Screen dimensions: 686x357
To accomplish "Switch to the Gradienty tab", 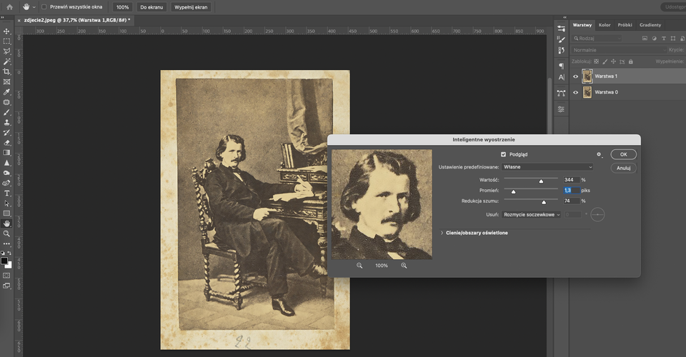I will pyautogui.click(x=650, y=25).
